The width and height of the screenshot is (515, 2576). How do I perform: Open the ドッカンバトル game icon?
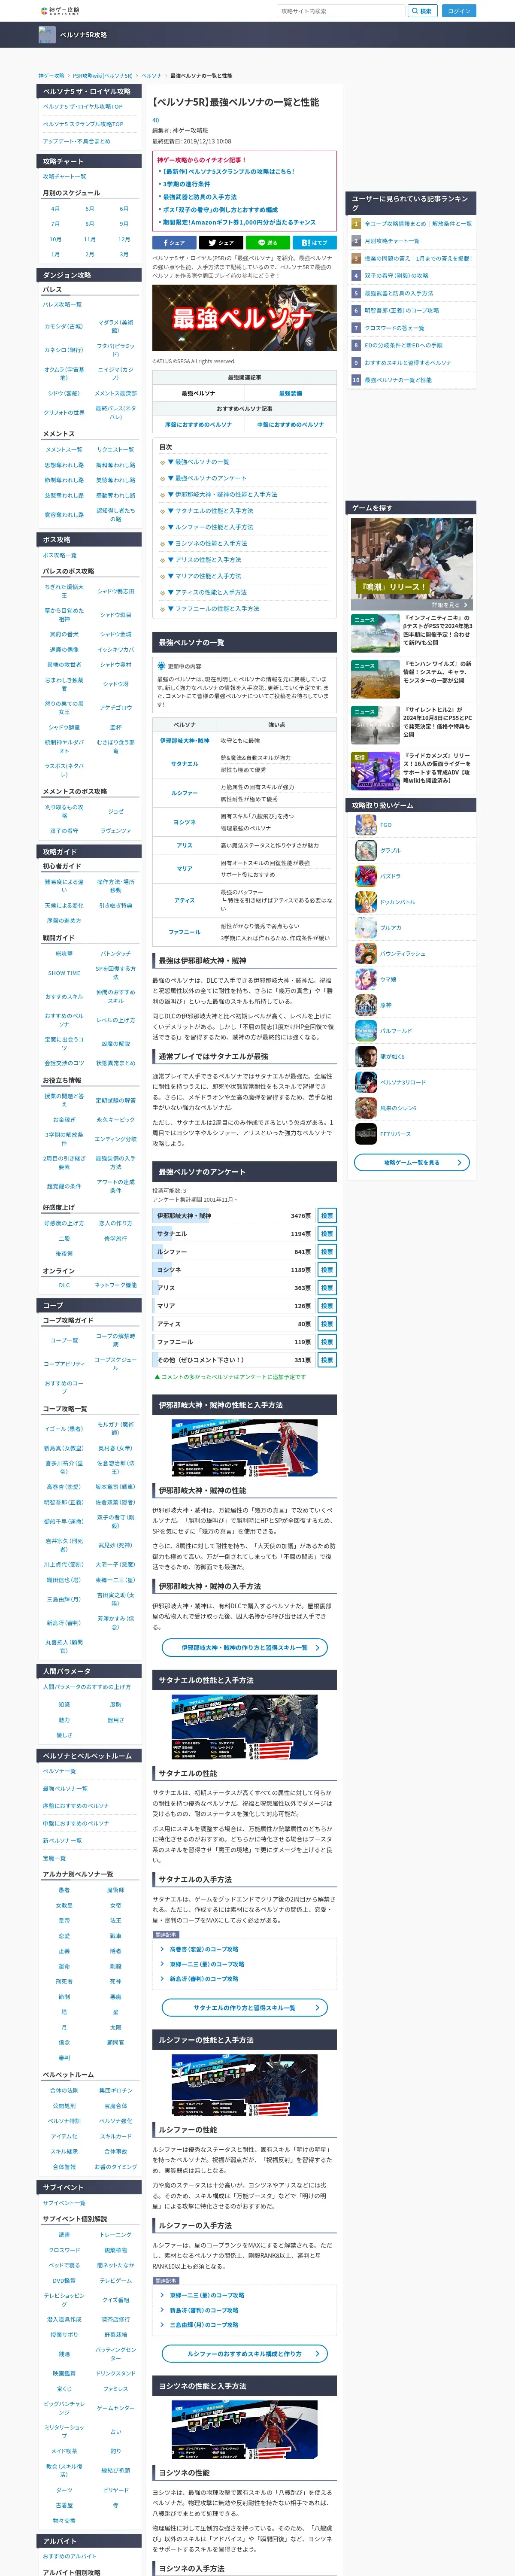pyautogui.click(x=366, y=902)
